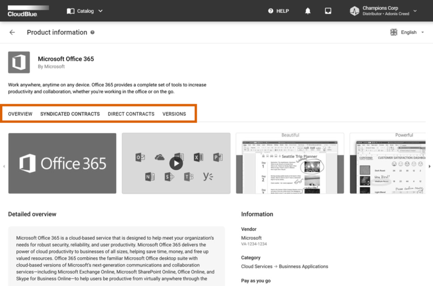Click the English language flag icon
Viewport: 433px width, 286px height.
(x=394, y=32)
